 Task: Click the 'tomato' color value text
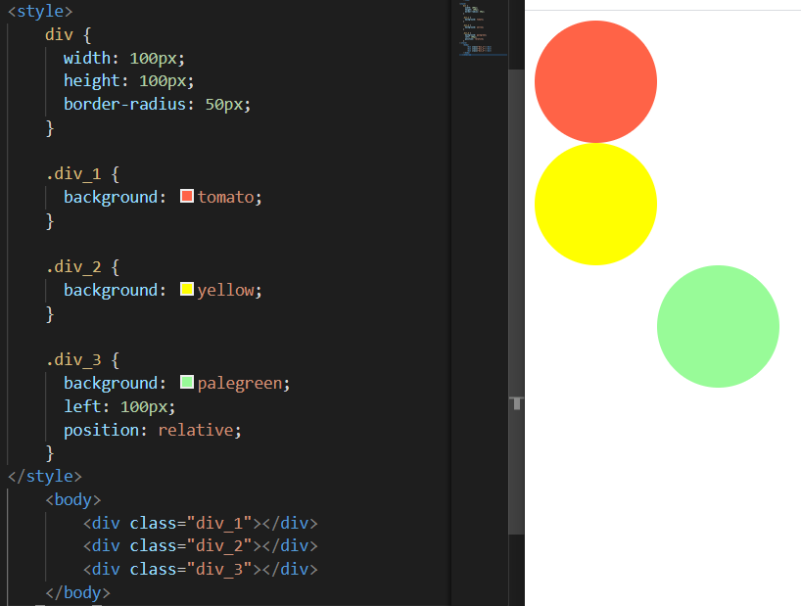coord(226,197)
